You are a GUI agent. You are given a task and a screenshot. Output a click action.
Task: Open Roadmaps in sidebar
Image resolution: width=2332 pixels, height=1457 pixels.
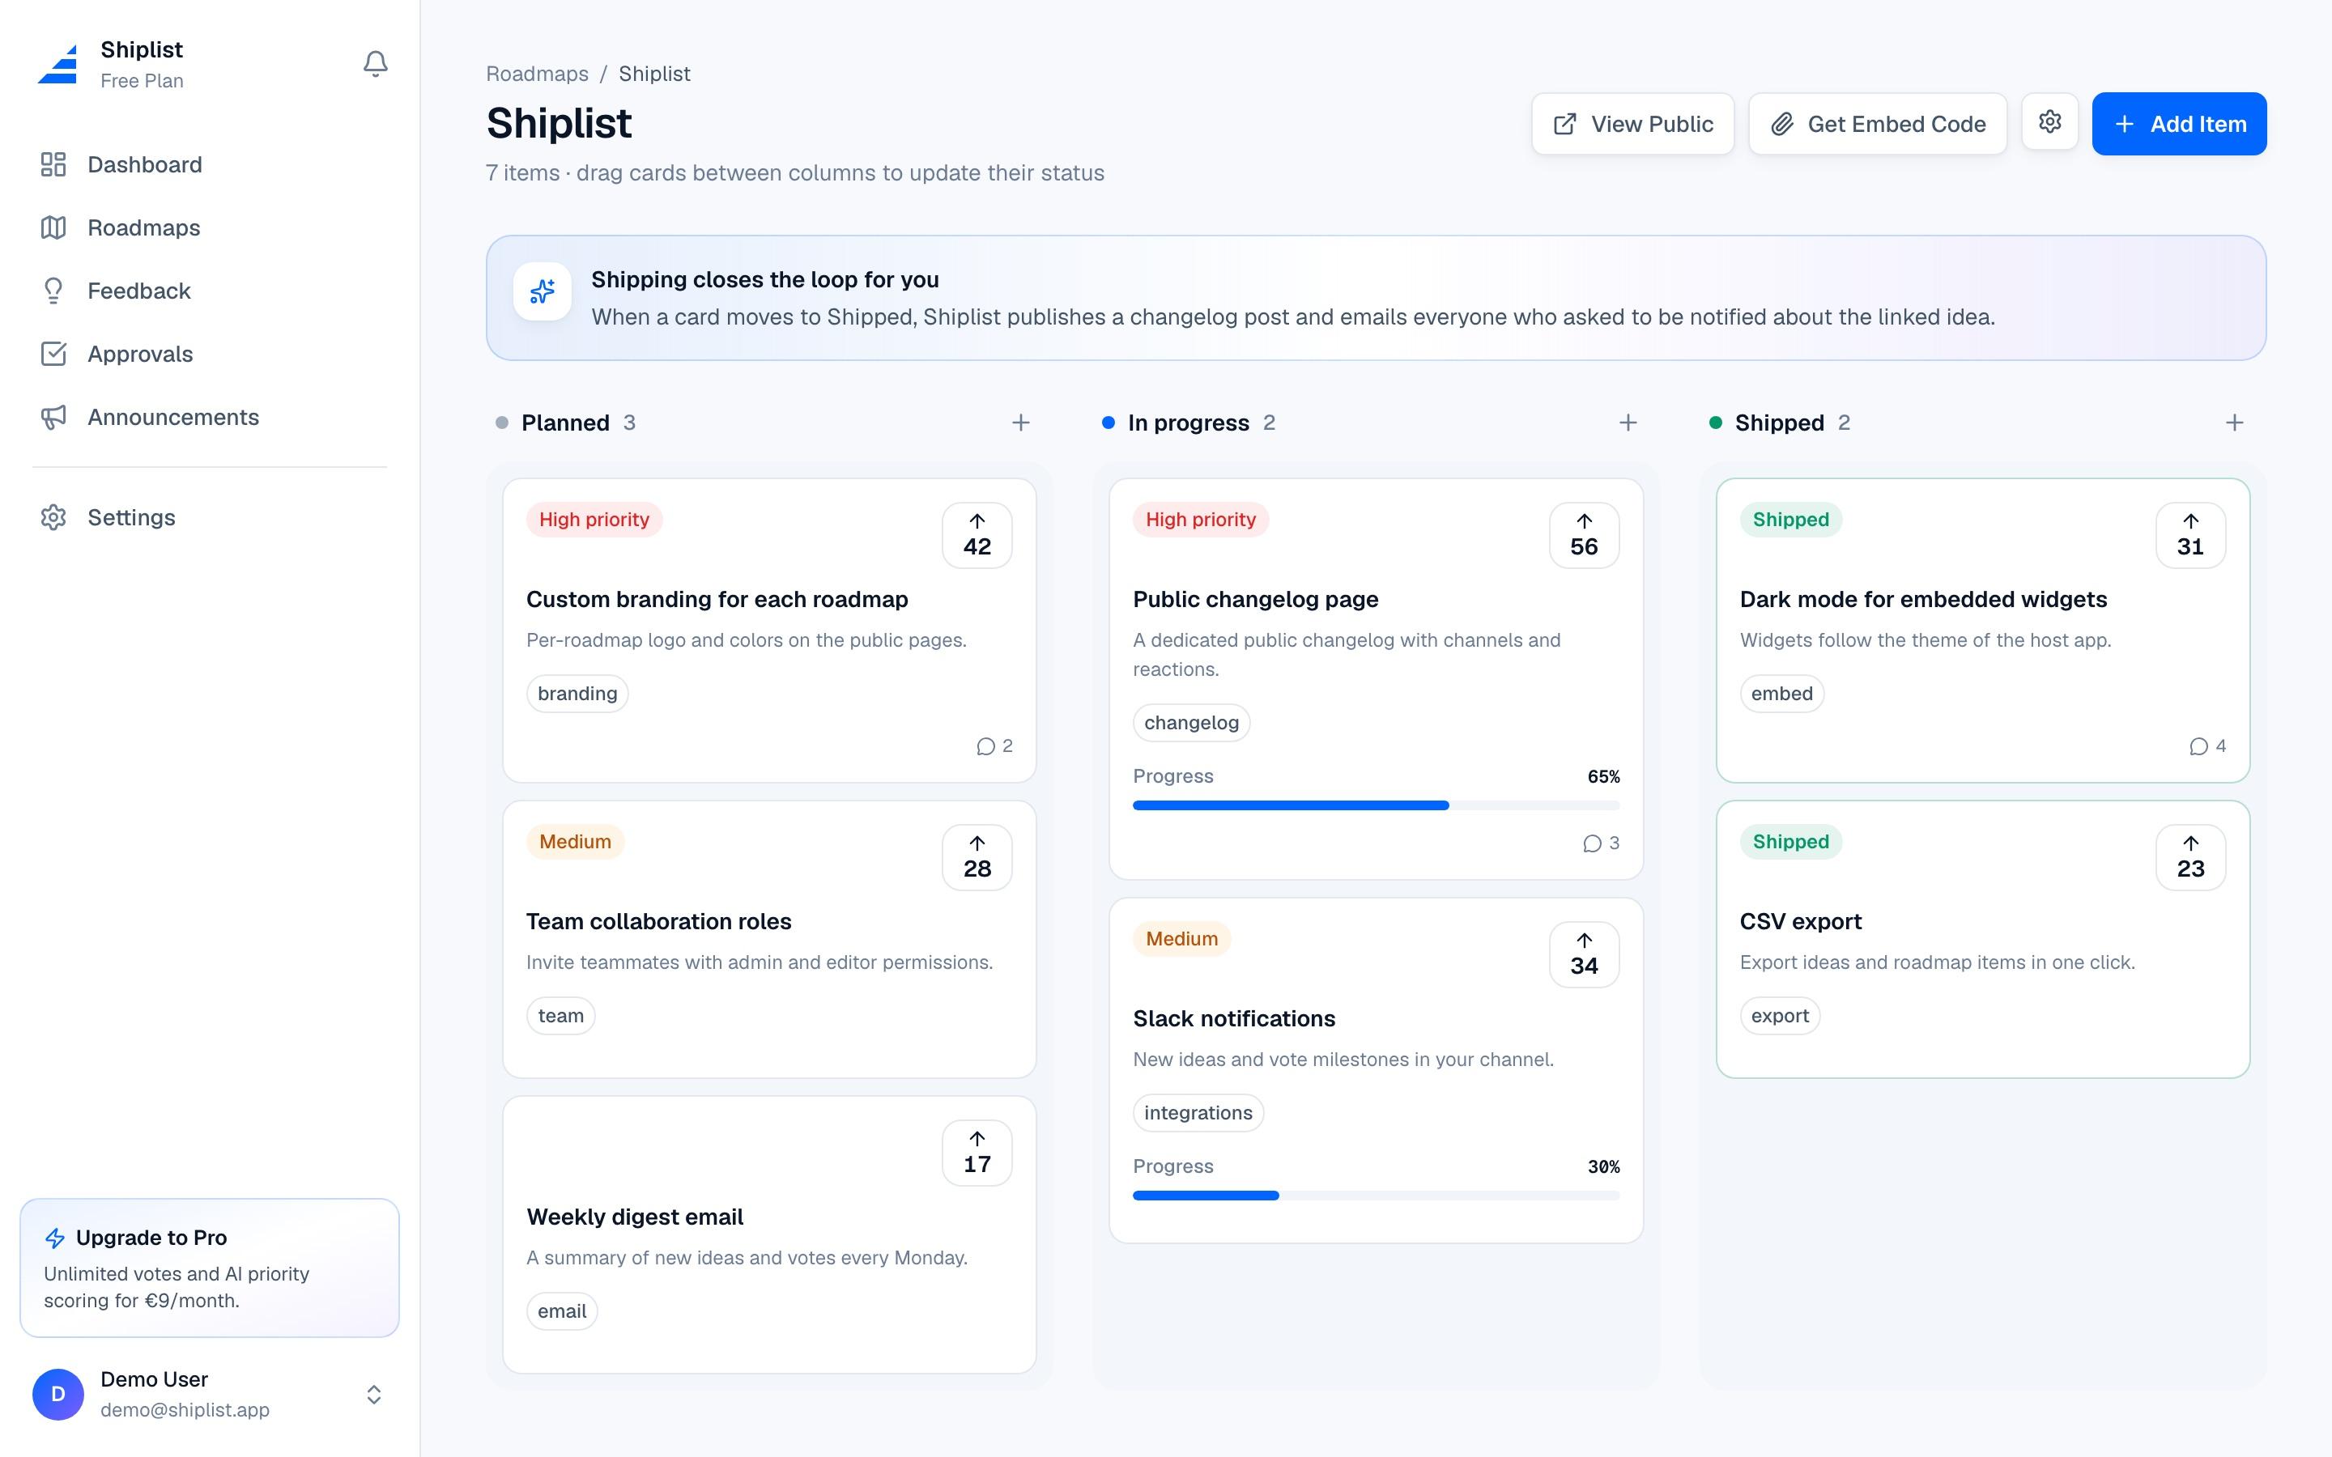coord(209,227)
